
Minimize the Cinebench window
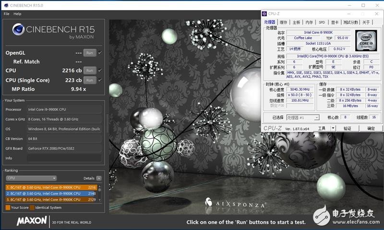(350, 5)
